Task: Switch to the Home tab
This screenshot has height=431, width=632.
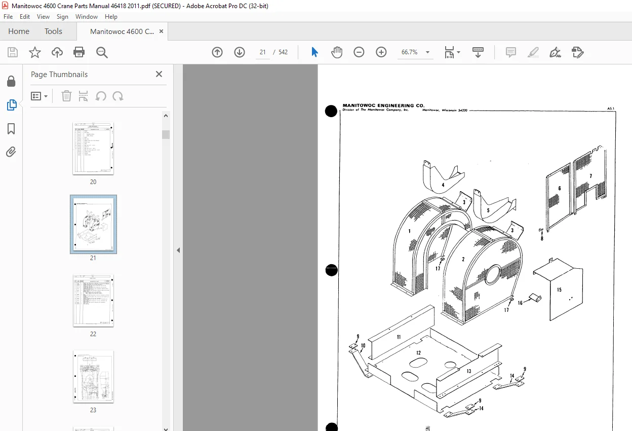Action: point(19,31)
